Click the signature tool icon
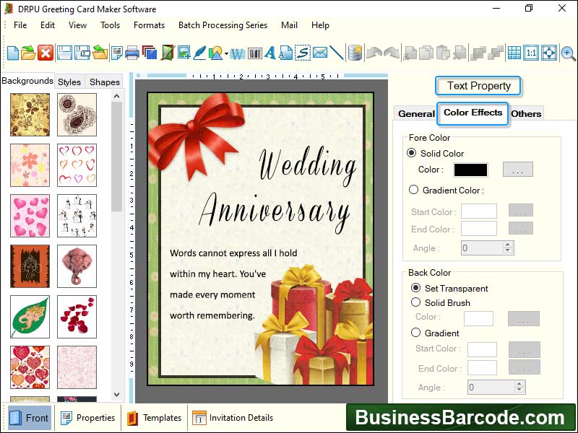Viewport: 578px width, 433px height. [x=302, y=52]
